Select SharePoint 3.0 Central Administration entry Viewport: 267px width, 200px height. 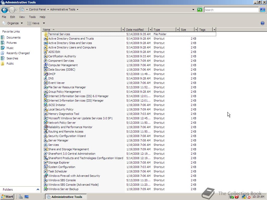tap(72, 154)
